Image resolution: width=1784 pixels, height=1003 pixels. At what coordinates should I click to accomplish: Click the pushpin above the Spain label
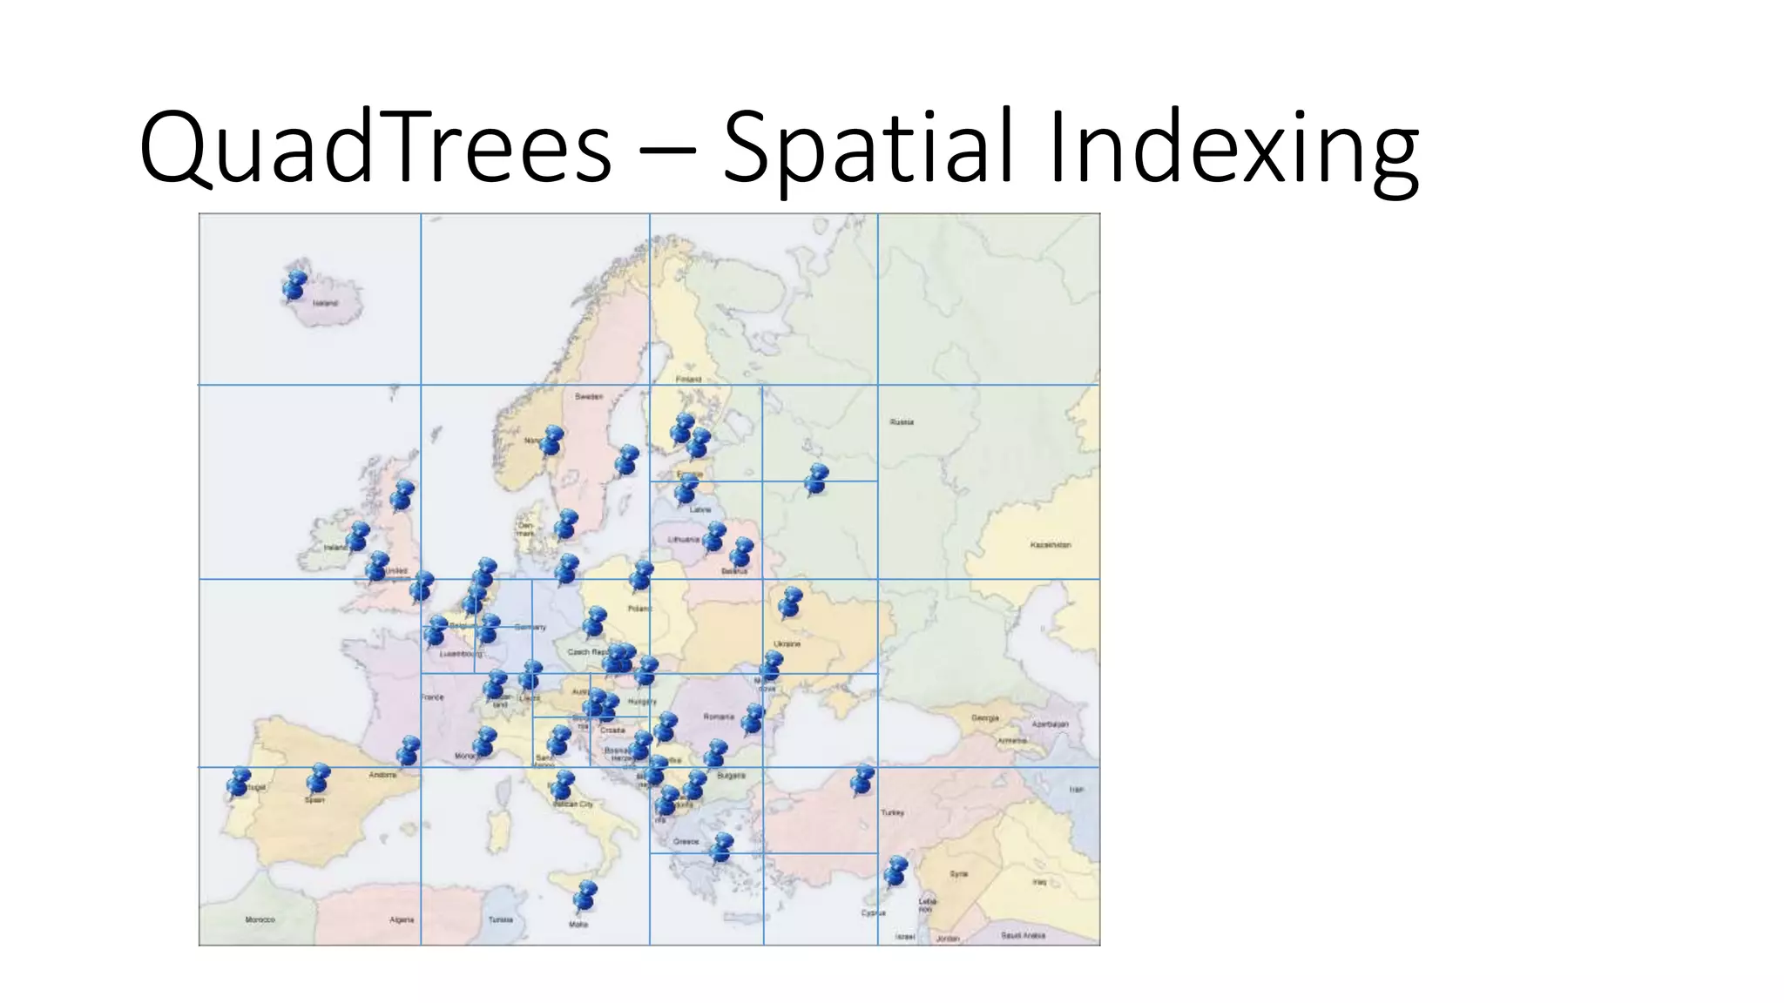[x=319, y=779]
